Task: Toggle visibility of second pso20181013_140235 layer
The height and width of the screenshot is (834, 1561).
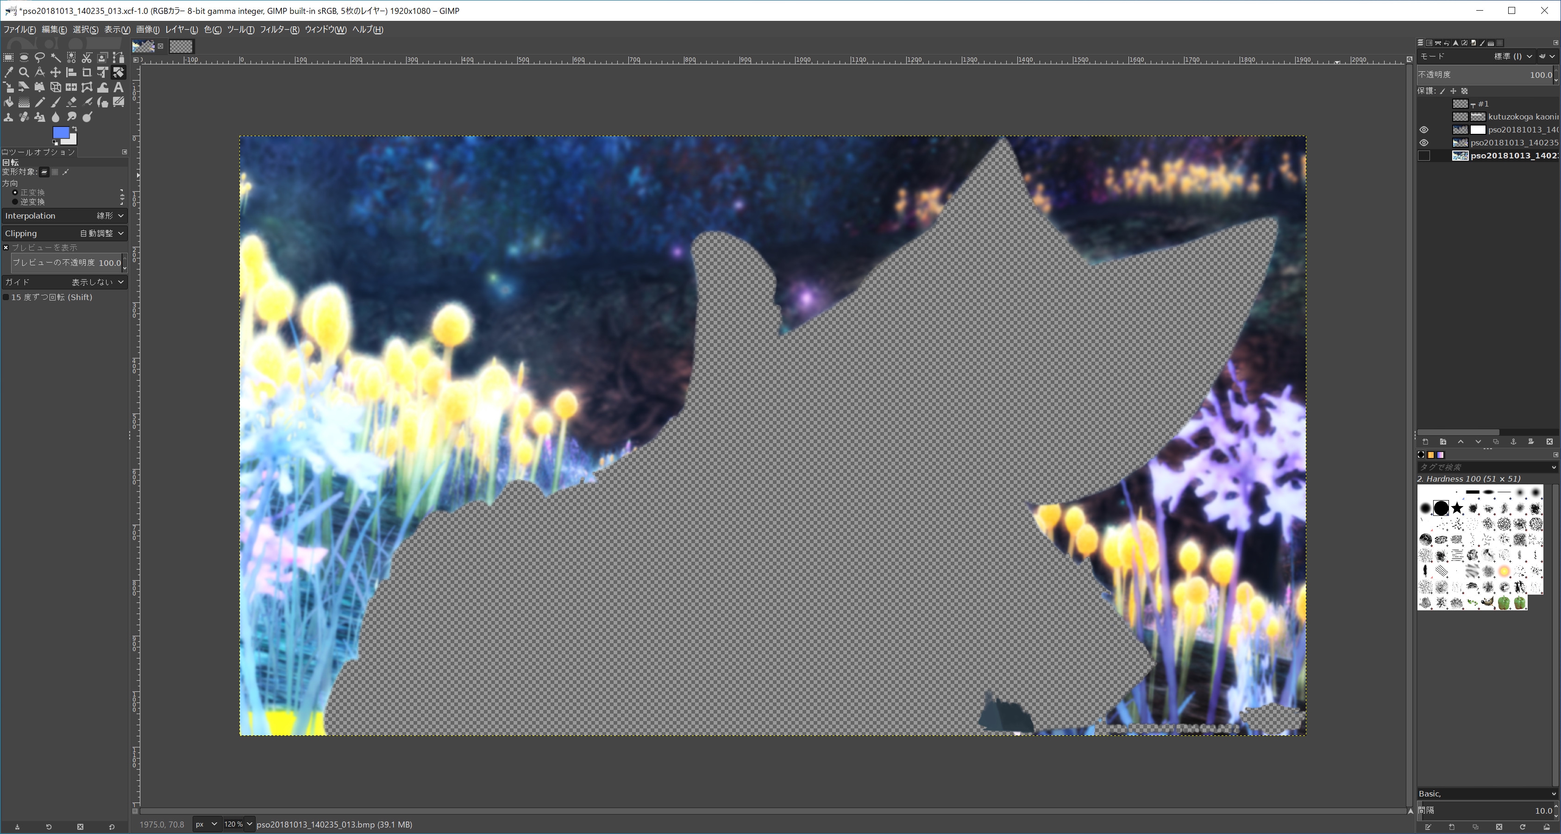Action: click(x=1424, y=143)
